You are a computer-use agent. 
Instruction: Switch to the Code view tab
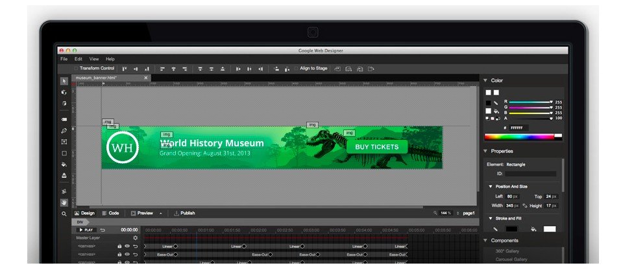pos(110,213)
